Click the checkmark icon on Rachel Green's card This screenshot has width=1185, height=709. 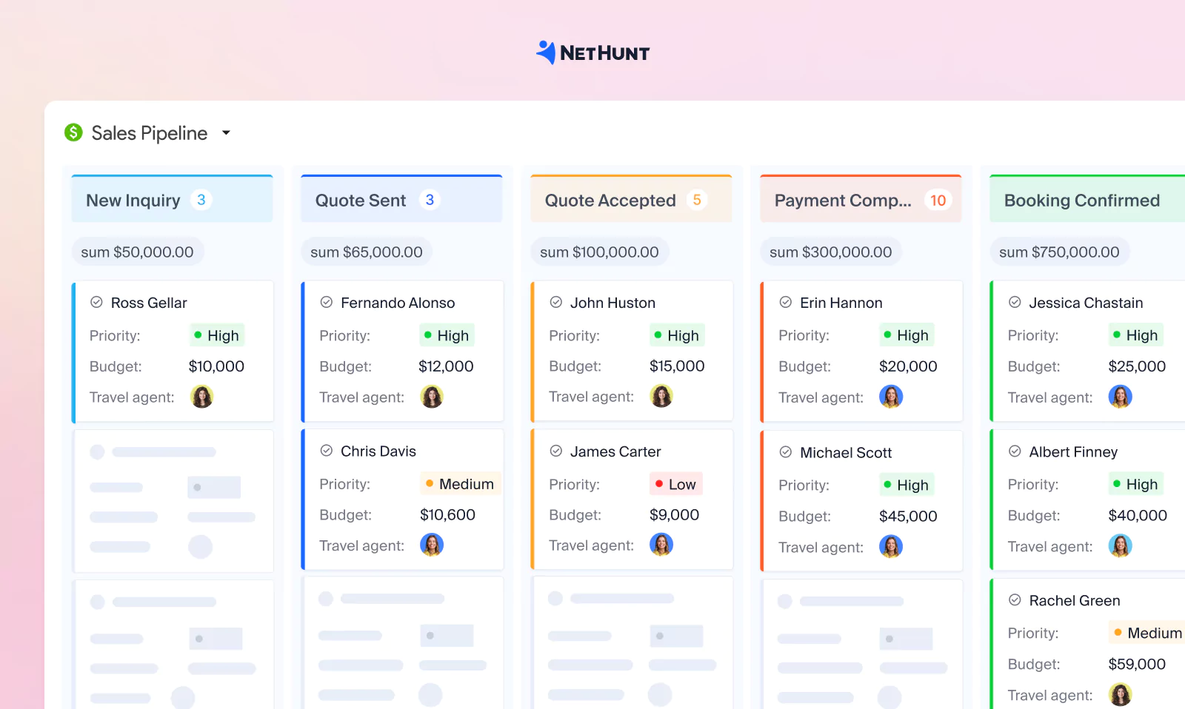[x=1016, y=600]
